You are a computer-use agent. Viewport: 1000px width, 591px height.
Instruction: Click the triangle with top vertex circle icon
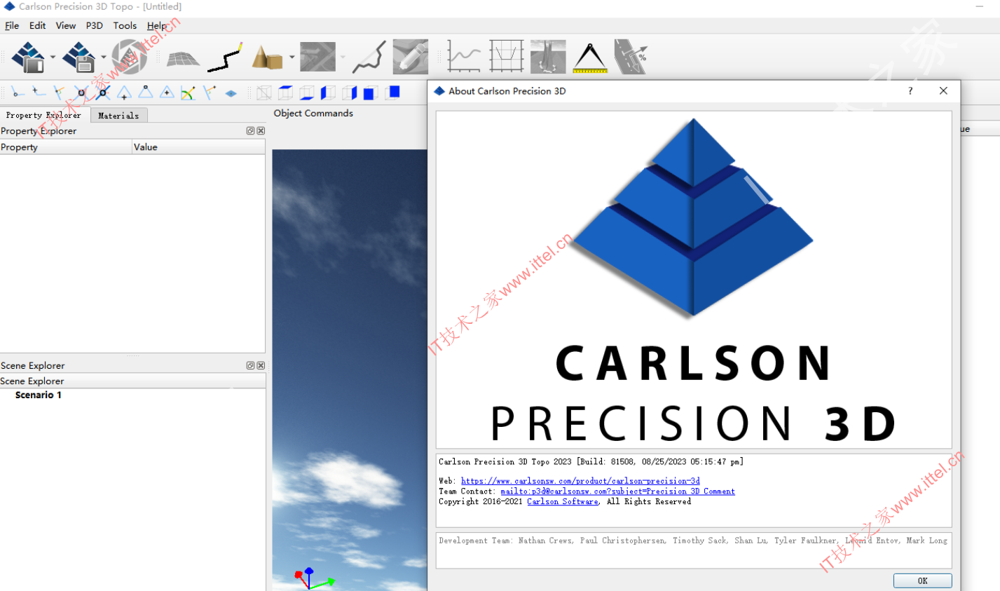146,92
